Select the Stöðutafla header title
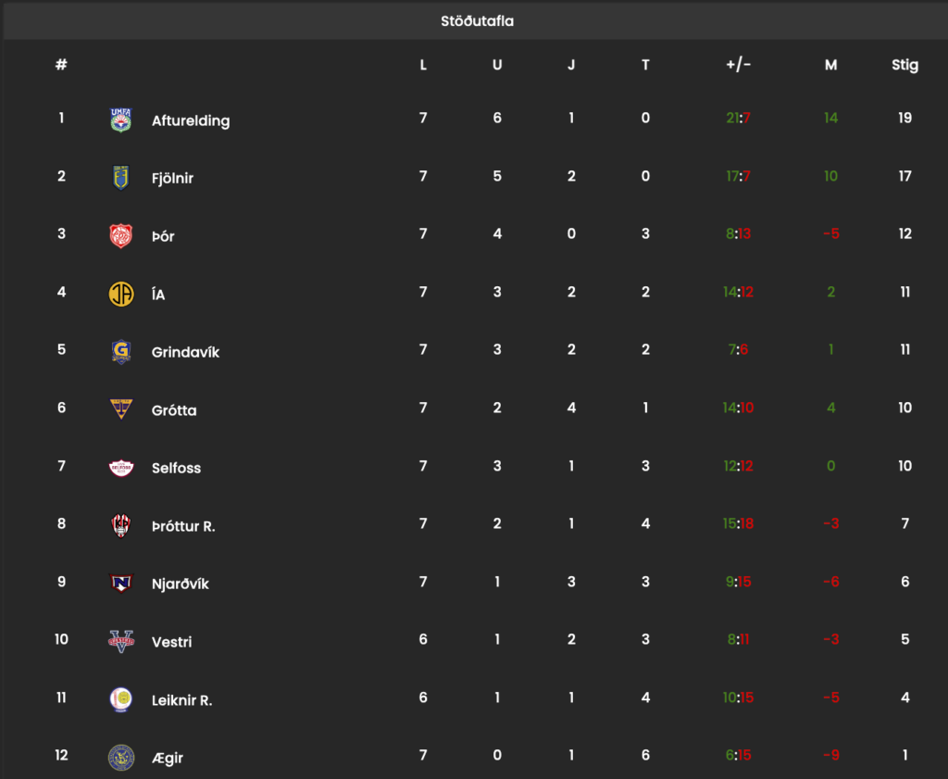 (x=477, y=21)
